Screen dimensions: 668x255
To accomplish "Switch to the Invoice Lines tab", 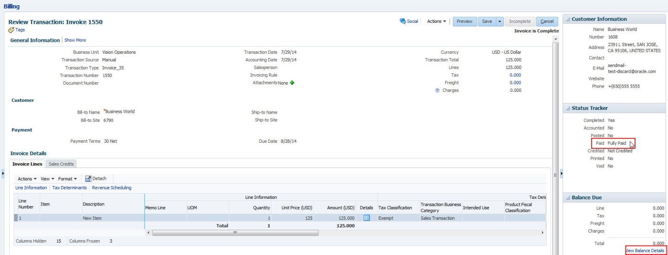I will pyautogui.click(x=28, y=164).
